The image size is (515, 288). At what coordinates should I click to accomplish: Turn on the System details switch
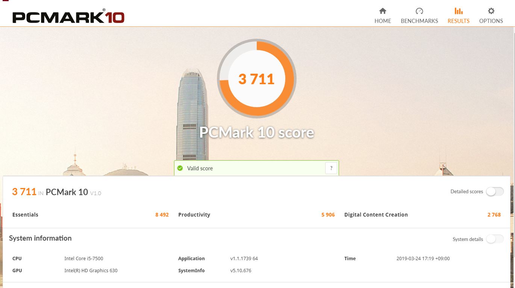click(x=494, y=239)
